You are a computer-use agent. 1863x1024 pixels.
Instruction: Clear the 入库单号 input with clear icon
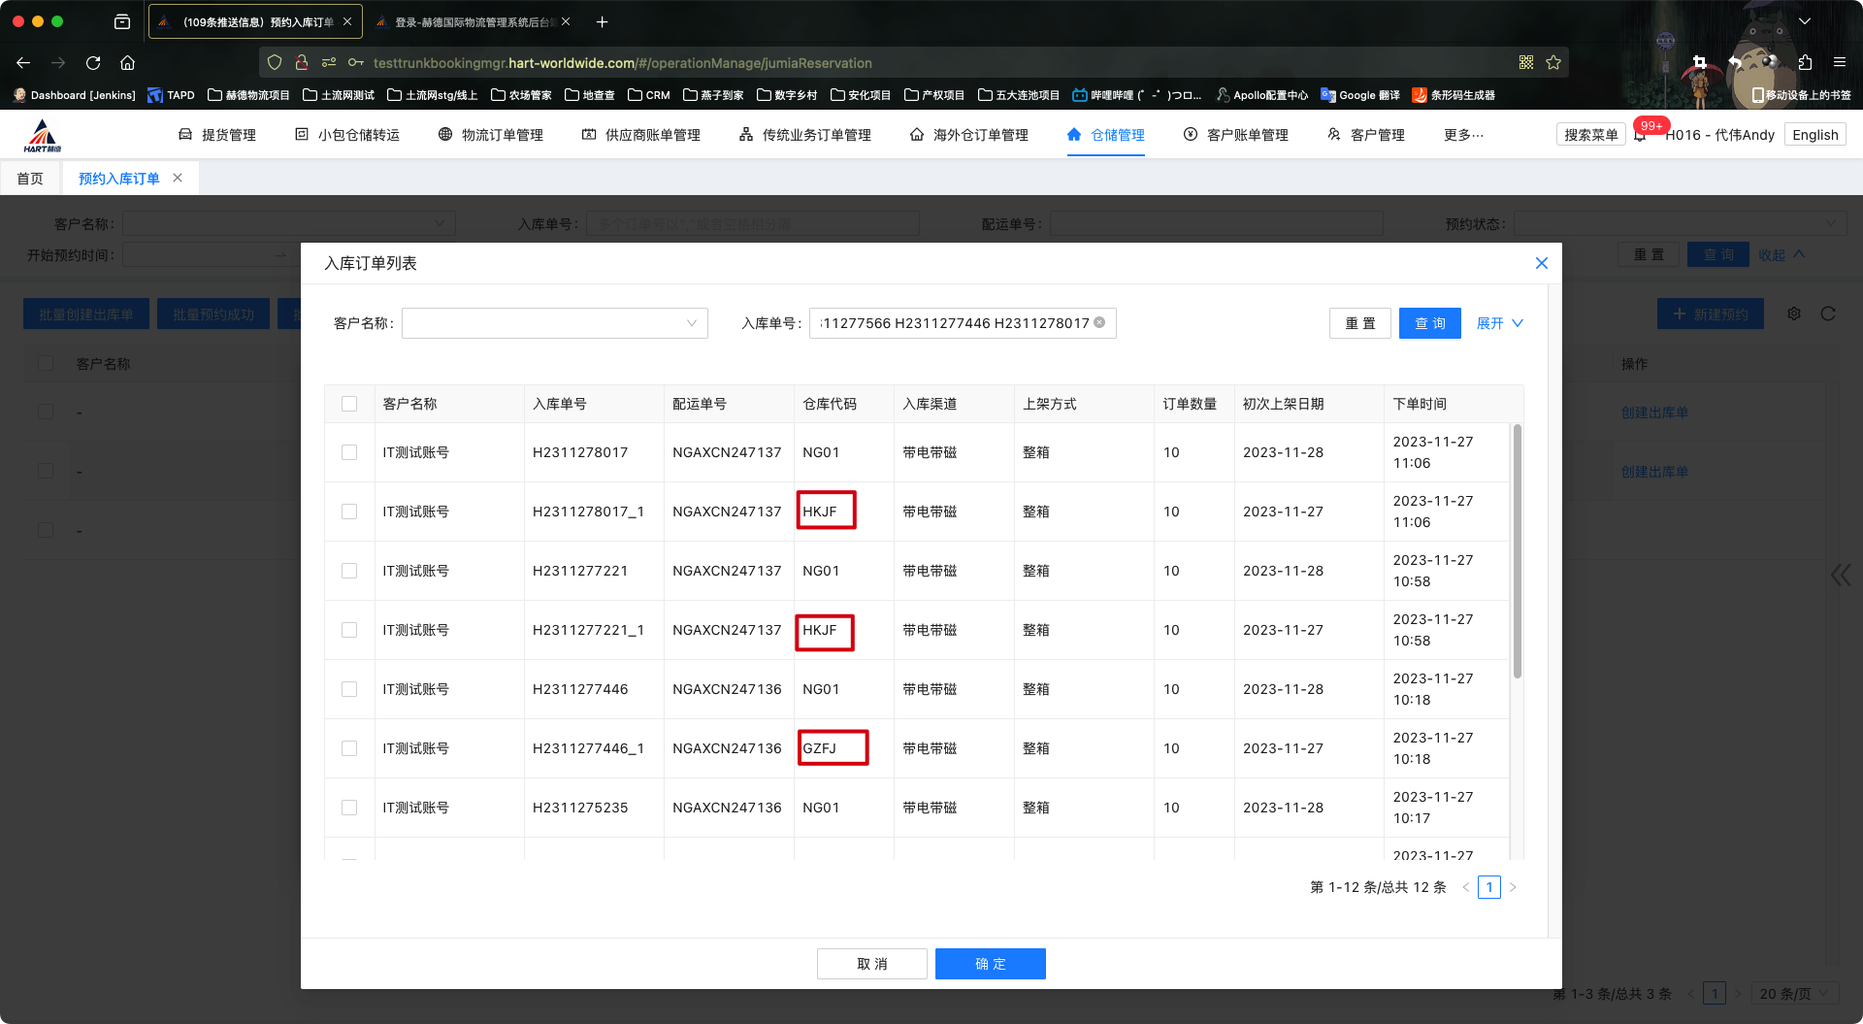pos(1099,323)
